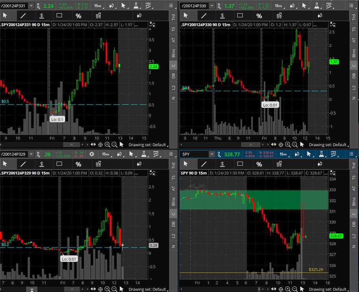The height and width of the screenshot is (292, 359).
Task: Open hamburger menu of top-left chart
Action: (x=171, y=6)
